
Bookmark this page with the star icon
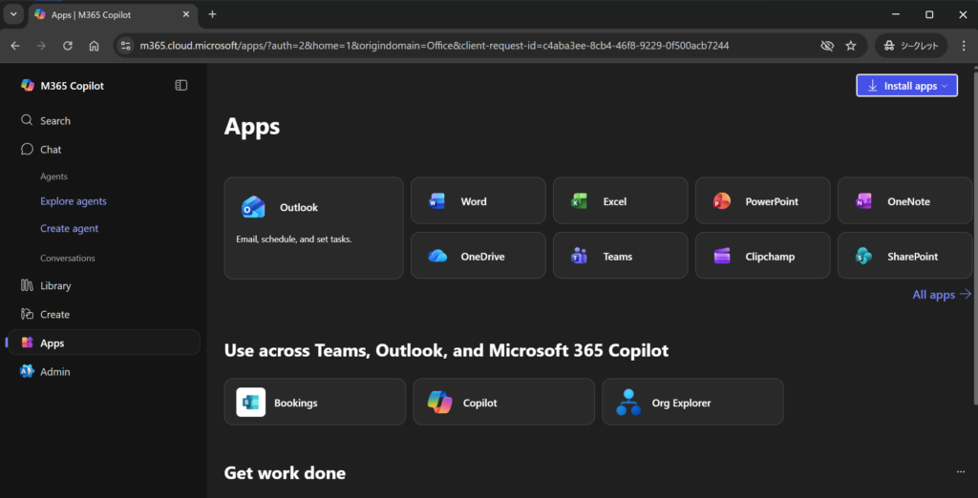tap(851, 46)
